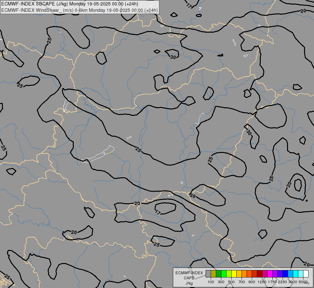Click the legend tick label 3000

click(293, 282)
